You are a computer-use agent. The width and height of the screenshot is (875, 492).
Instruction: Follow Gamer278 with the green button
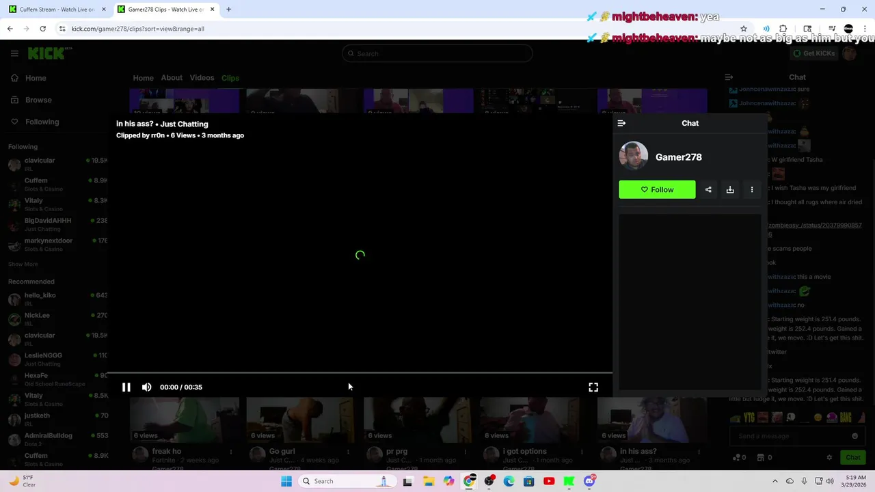click(657, 189)
